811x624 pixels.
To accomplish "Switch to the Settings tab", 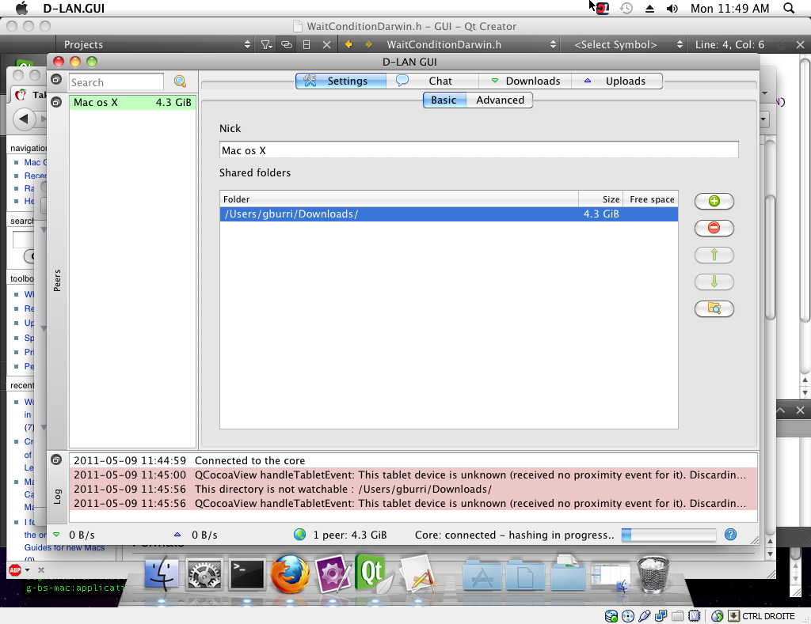I will [341, 81].
